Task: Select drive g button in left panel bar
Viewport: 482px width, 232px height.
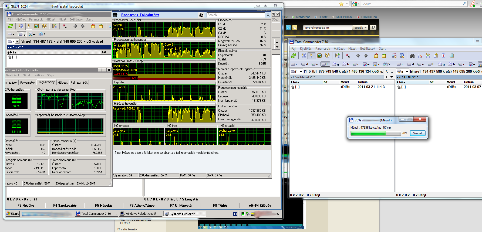Action: pyautogui.click(x=335, y=64)
